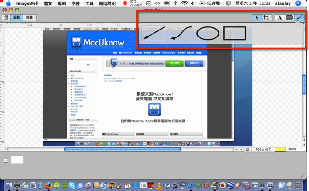Click the blue vertical scrollbar thumb
The image size is (309, 191).
[304, 84]
